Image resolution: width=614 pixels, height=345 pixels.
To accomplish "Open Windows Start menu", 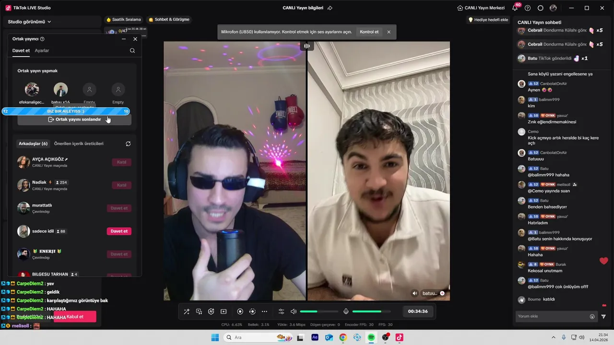I will coord(215,337).
